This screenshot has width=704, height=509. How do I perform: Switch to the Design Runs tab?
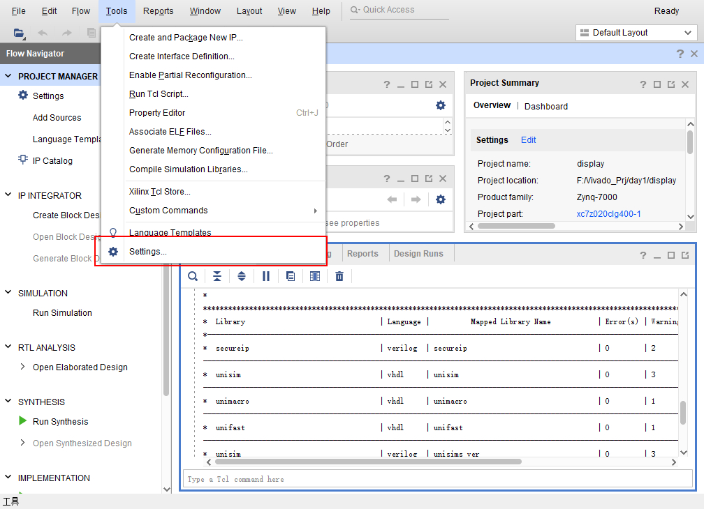pos(418,254)
